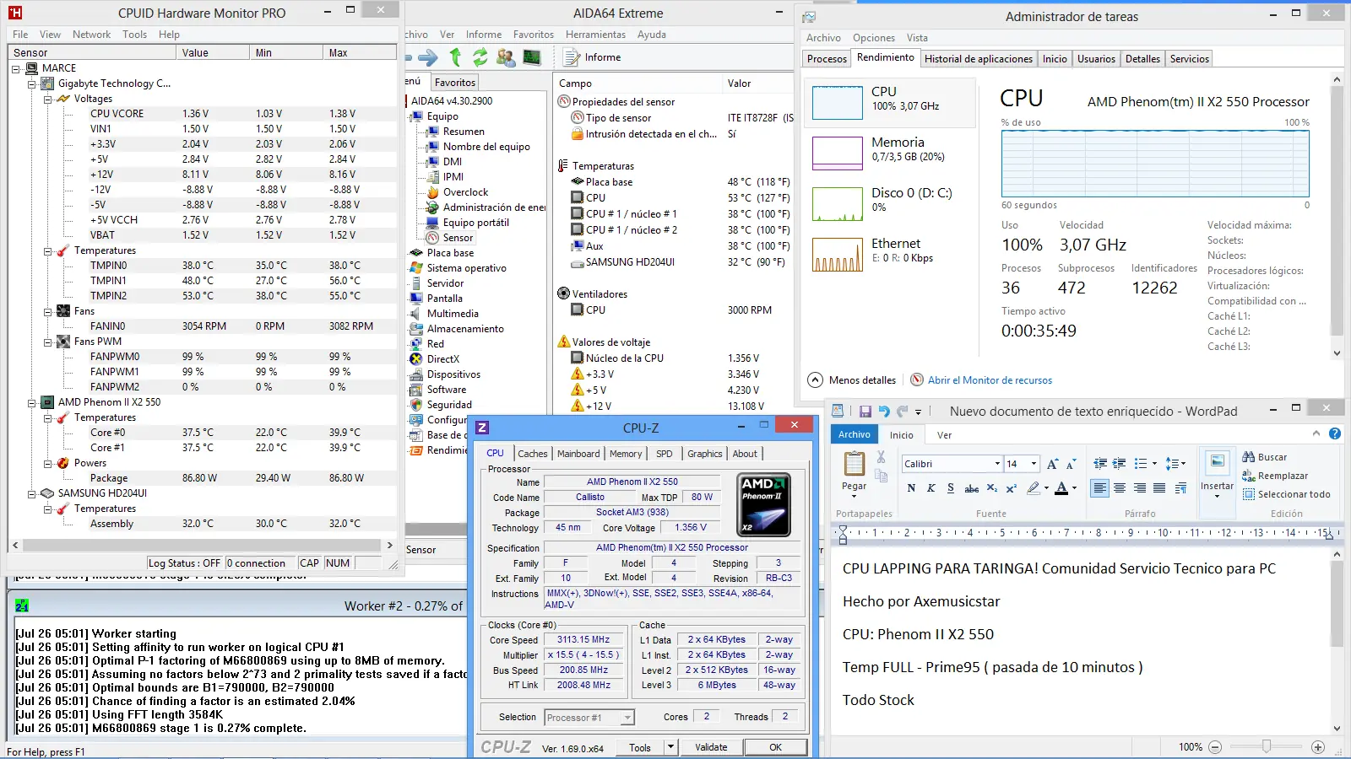Click the Copy icon in WordPad's clipboard group
Screen dimensions: 1351x759
click(x=881, y=476)
